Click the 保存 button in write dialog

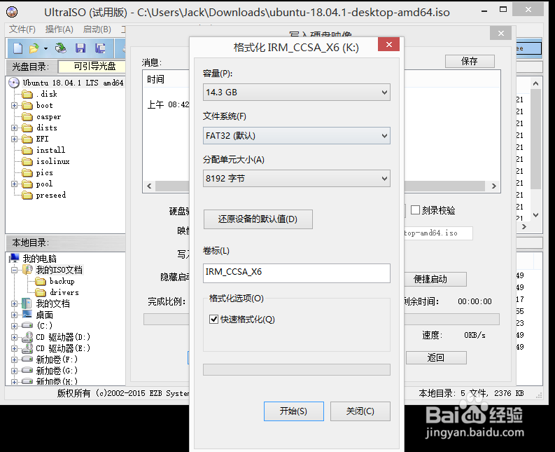coord(470,62)
